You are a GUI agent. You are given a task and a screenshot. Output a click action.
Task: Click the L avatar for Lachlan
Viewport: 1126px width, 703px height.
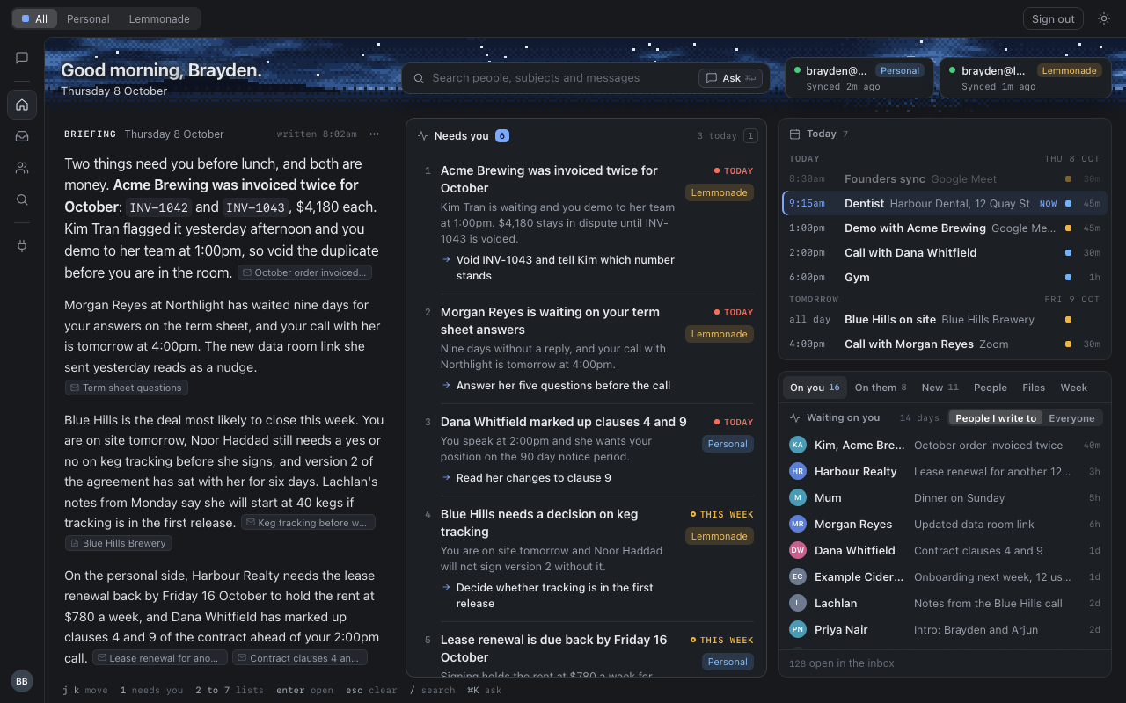[798, 604]
